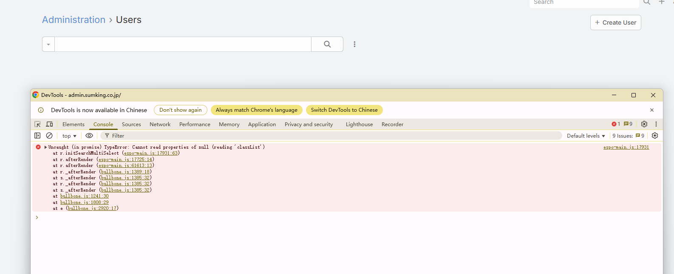
Task: Switch to the Network tab
Action: (x=160, y=124)
